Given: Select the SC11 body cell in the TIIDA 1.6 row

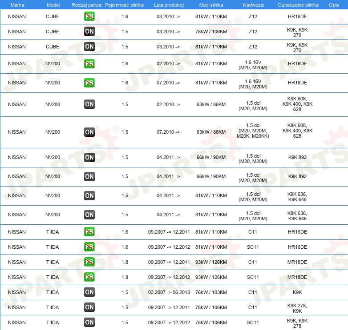Looking at the screenshot, I should [253, 247].
